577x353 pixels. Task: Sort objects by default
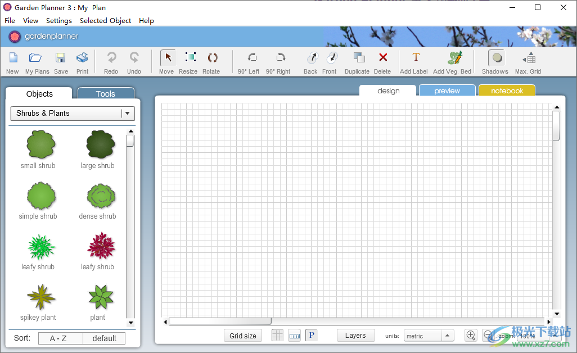tap(104, 338)
